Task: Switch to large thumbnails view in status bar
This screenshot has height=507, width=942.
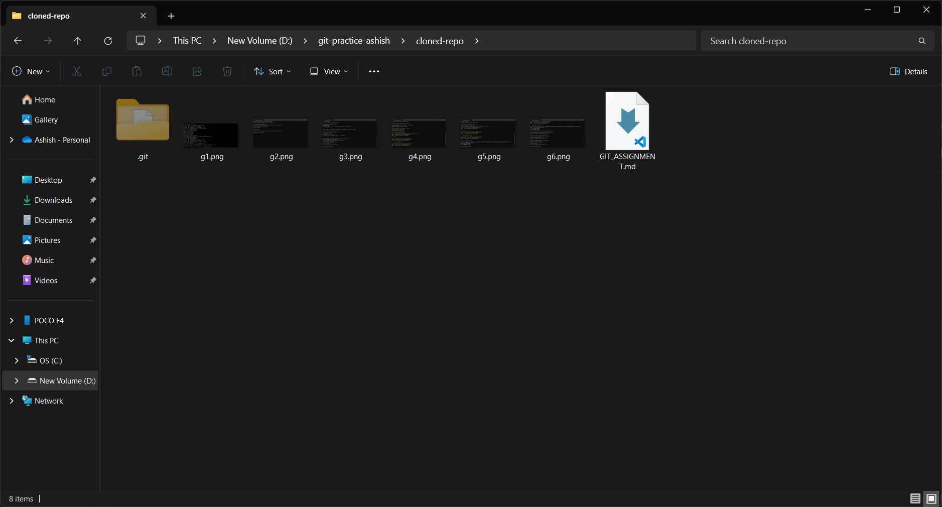Action: pyautogui.click(x=931, y=498)
